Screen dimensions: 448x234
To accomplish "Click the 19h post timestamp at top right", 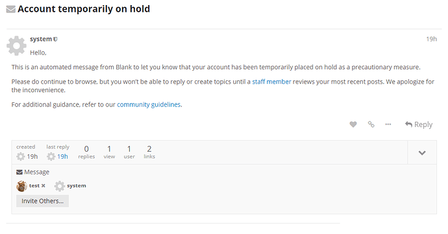I will pyautogui.click(x=431, y=39).
